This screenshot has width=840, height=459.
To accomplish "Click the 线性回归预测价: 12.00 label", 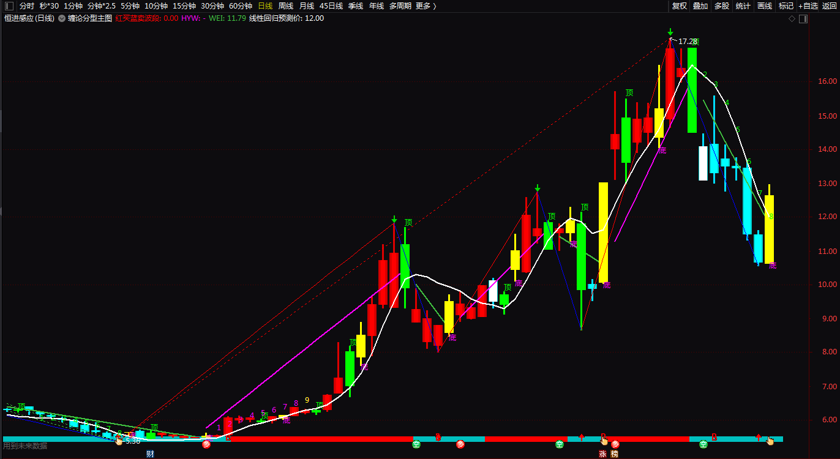I will click(287, 18).
